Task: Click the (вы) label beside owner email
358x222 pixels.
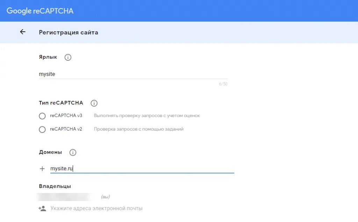Action: [105, 197]
